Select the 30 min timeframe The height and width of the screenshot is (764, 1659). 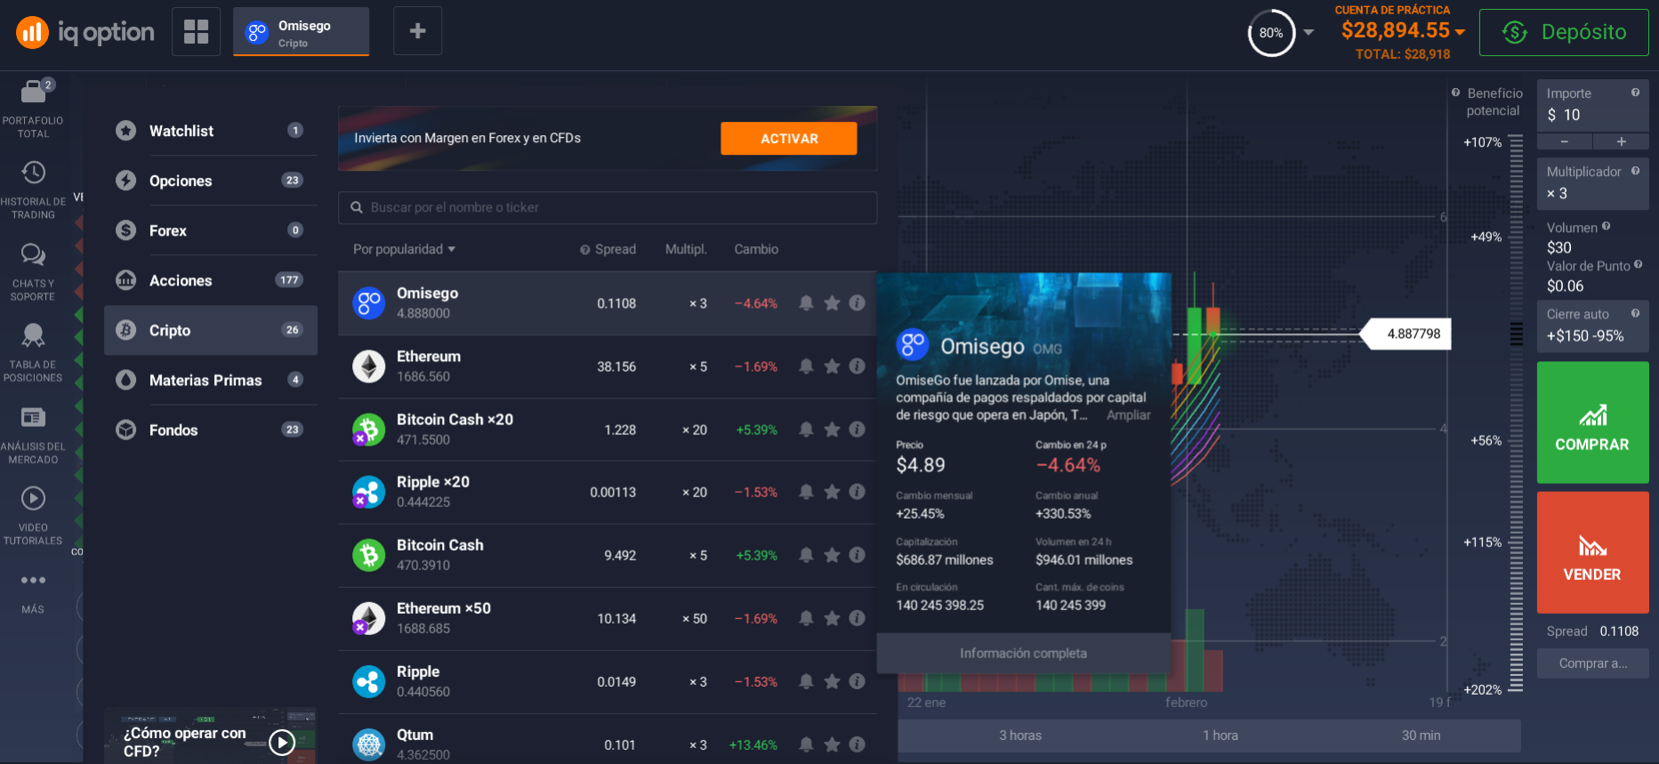coord(1421,736)
